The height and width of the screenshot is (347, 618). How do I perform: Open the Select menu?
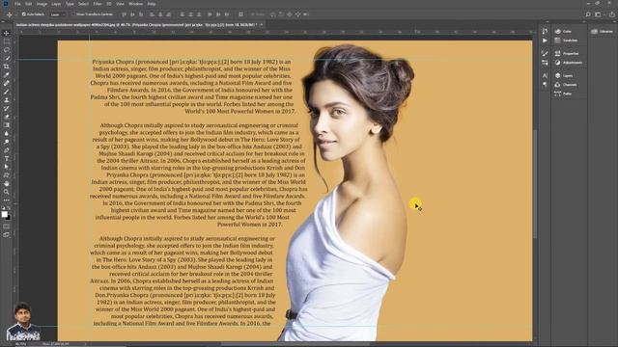(84, 4)
